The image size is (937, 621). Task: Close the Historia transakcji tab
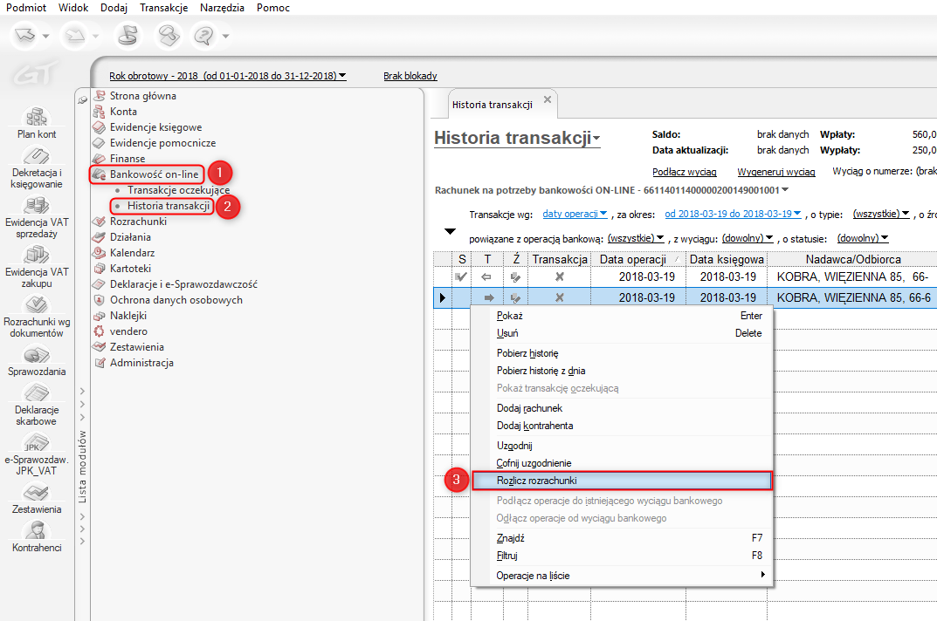(548, 99)
